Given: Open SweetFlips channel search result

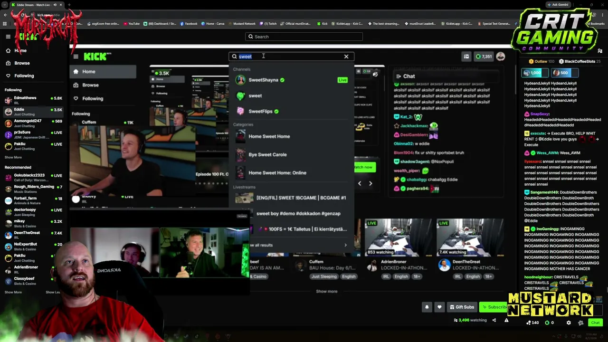Looking at the screenshot, I should 291,111.
